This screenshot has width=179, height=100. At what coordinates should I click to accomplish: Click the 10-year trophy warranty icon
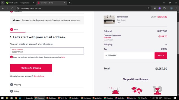pyautogui.click(x=157, y=90)
